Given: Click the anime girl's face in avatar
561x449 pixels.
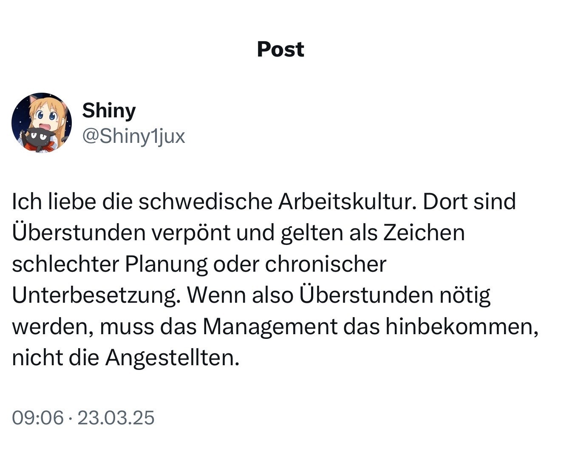Looking at the screenshot, I should click(46, 115).
